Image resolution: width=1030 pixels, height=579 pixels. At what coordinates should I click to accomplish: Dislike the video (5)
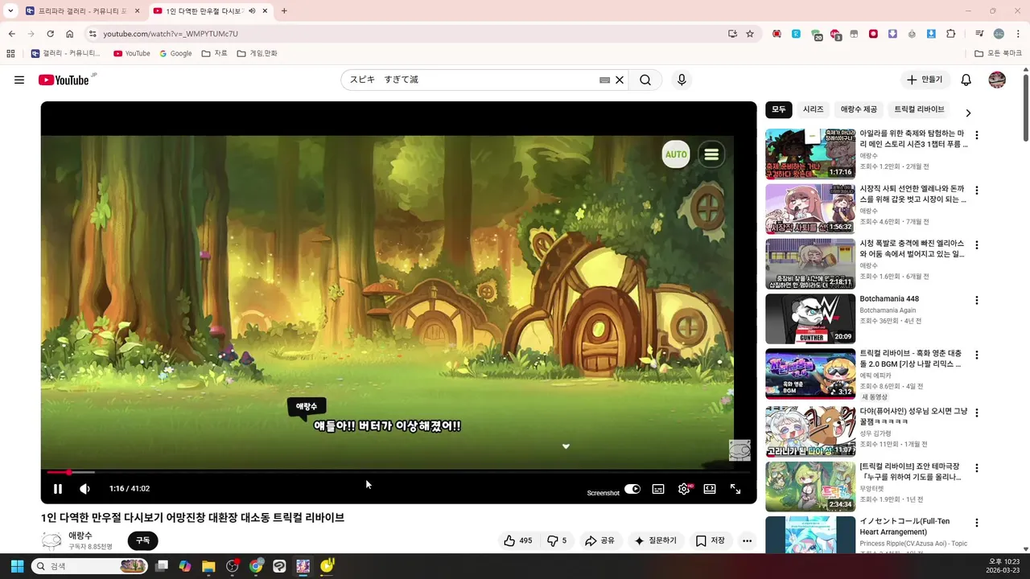pos(557,540)
